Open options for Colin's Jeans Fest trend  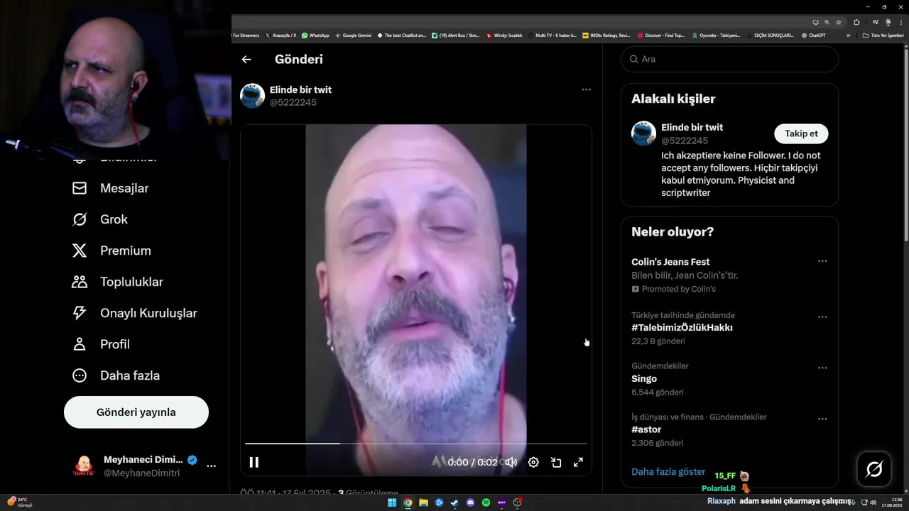822,261
